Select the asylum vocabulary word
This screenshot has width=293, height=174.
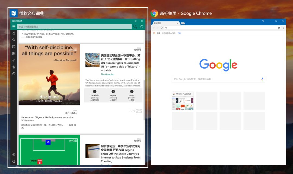[x=113, y=95]
